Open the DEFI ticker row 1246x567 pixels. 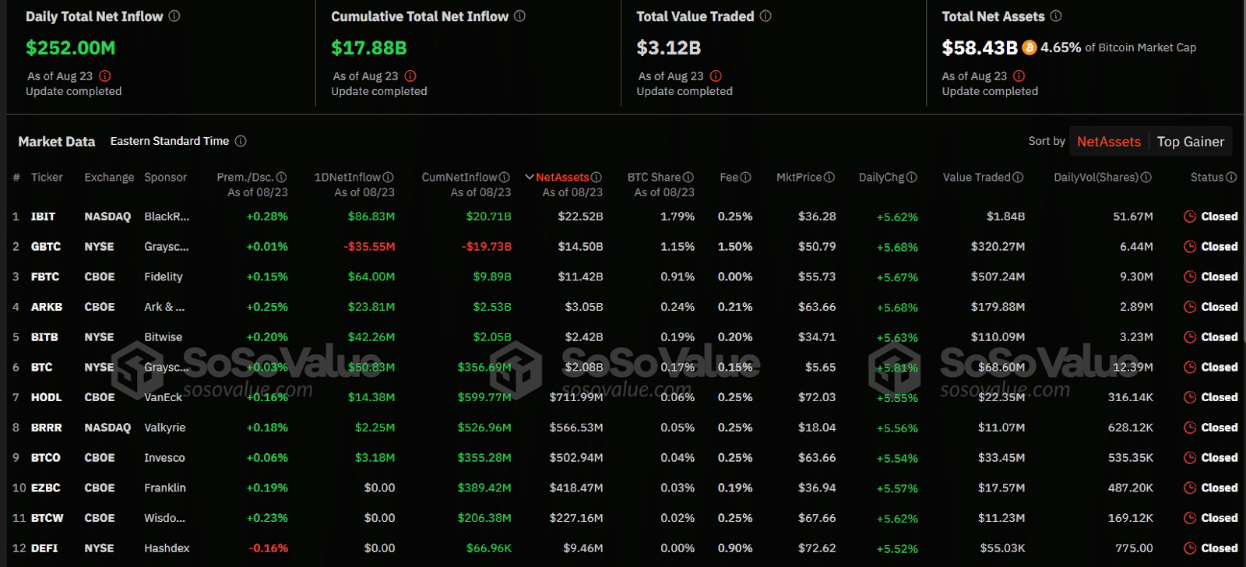click(x=44, y=548)
